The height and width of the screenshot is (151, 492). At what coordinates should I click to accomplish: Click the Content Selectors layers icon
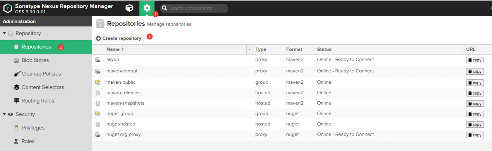click(16, 87)
